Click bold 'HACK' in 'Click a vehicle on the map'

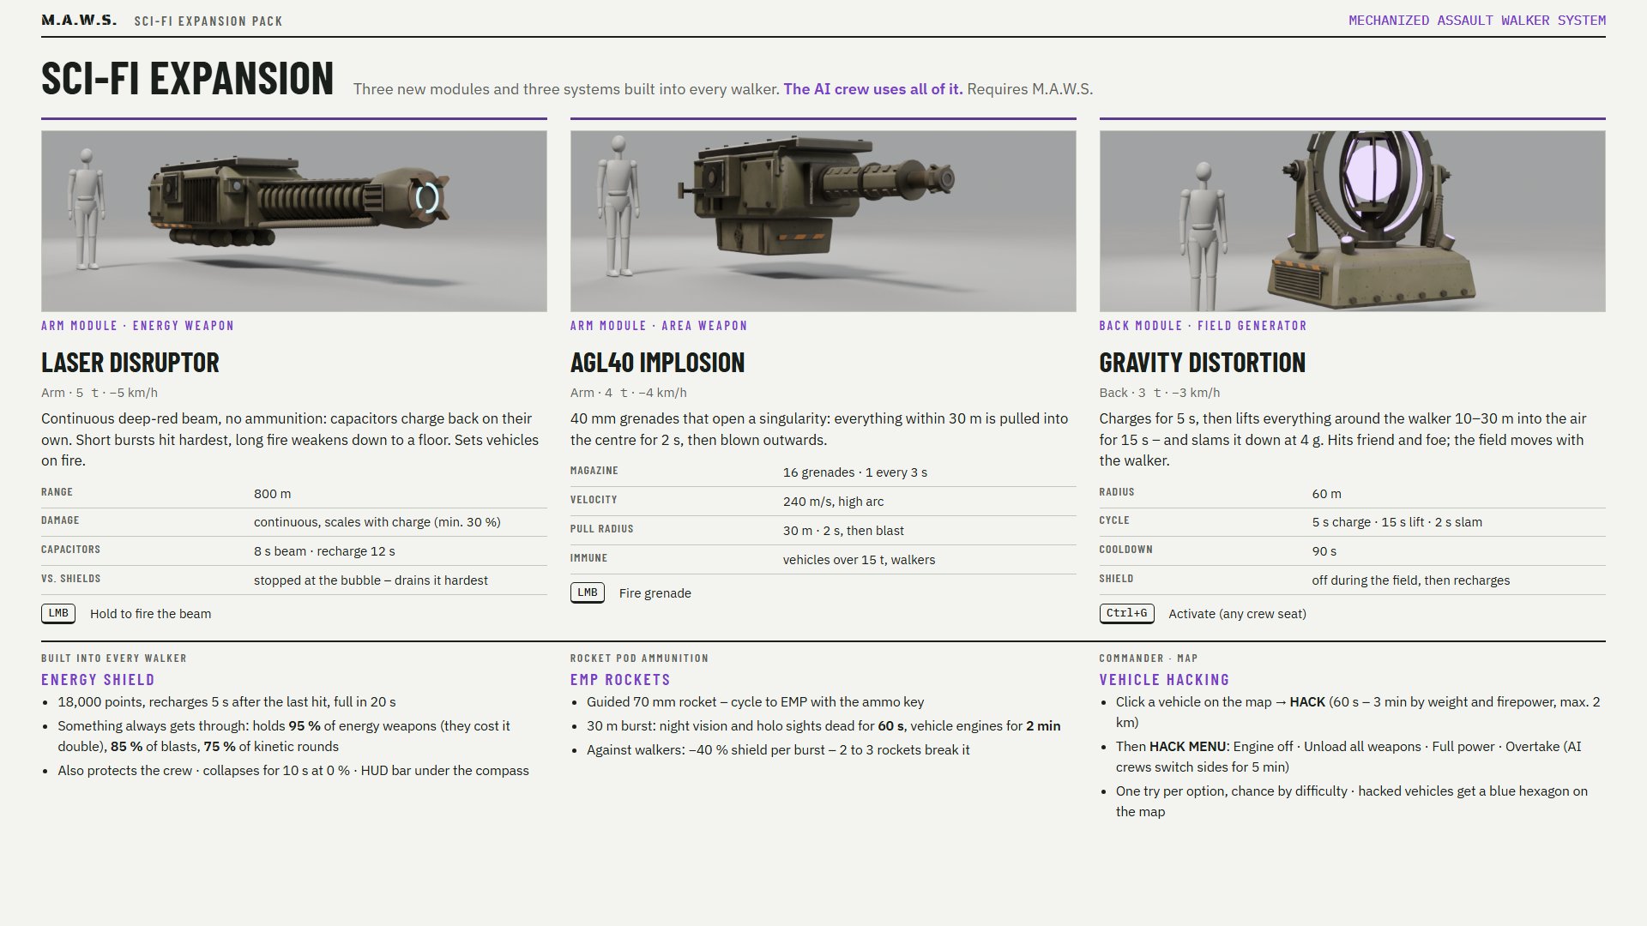[x=1307, y=702]
